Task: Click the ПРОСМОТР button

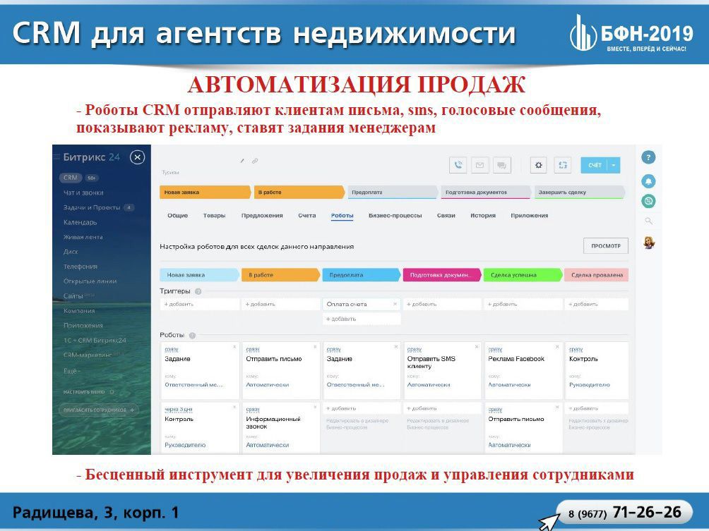Action: [x=606, y=245]
